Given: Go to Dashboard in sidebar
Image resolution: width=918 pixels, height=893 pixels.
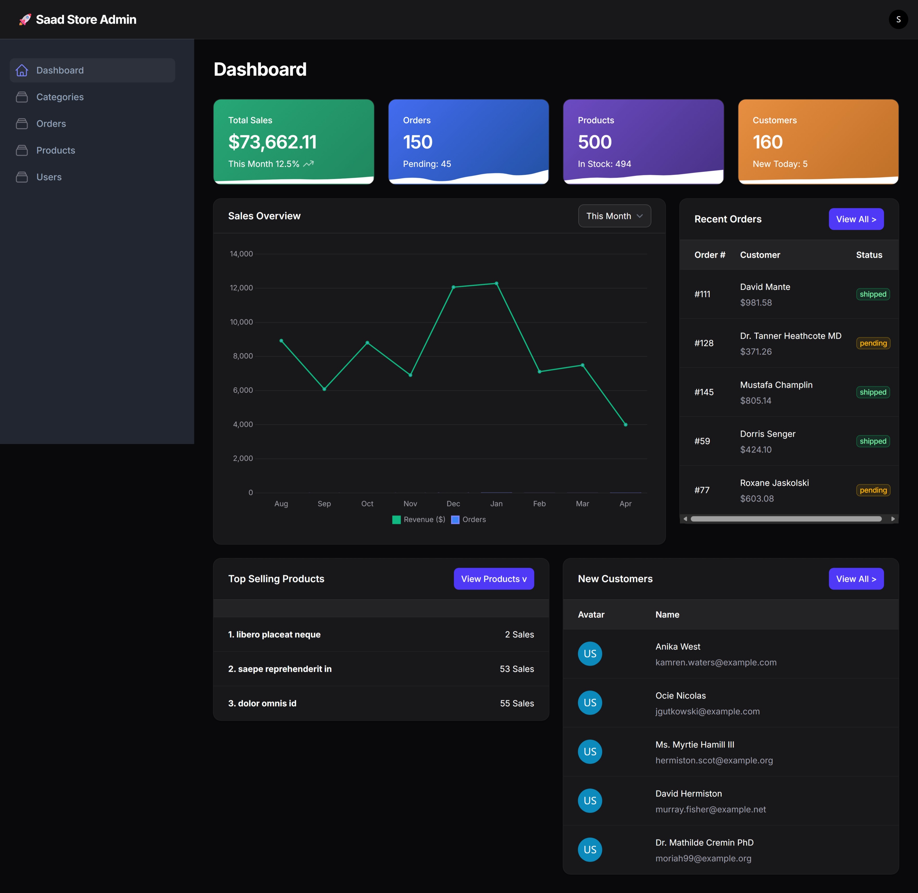Looking at the screenshot, I should [x=92, y=70].
